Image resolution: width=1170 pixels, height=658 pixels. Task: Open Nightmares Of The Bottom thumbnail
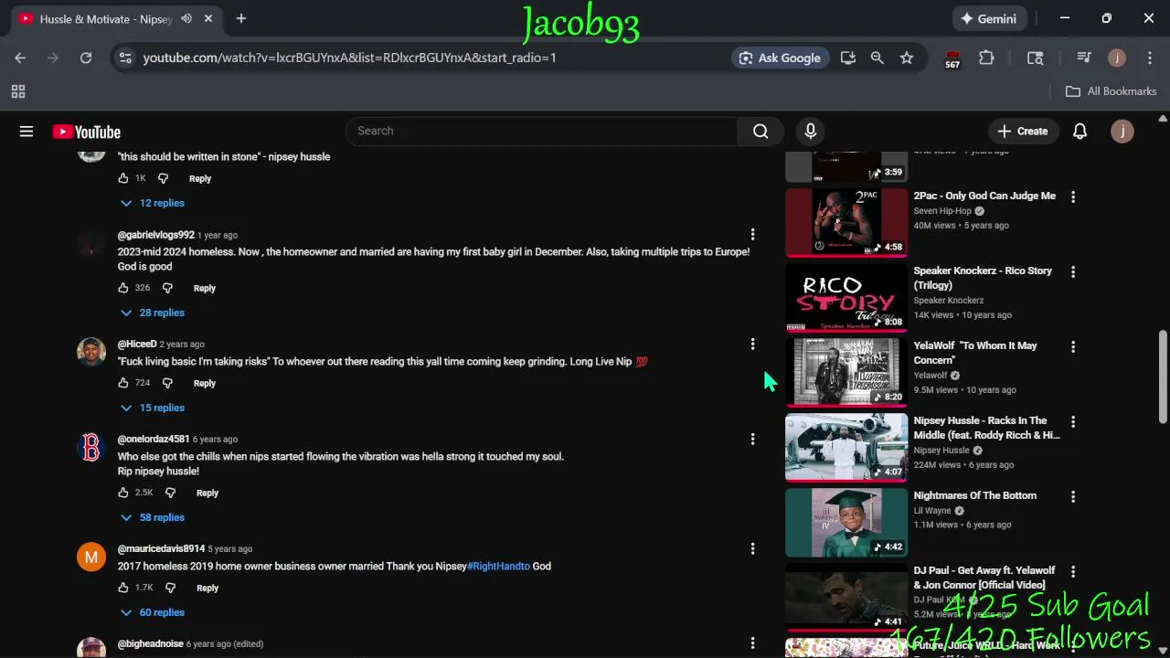click(x=846, y=522)
